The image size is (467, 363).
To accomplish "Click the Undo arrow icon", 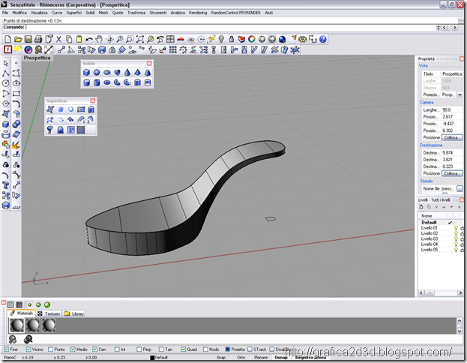I will tap(89, 39).
